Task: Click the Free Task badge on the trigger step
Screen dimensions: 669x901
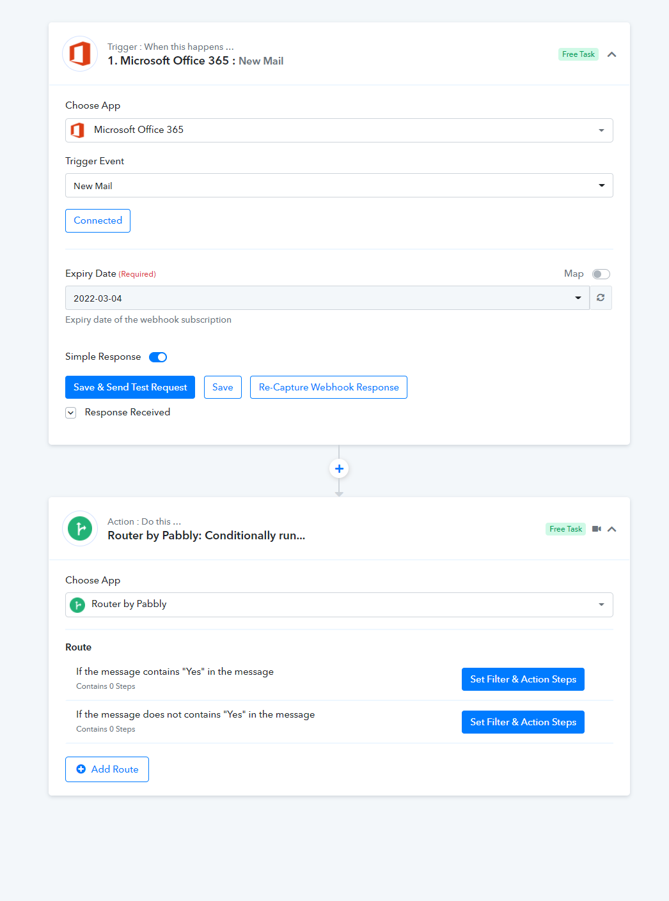Action: (578, 54)
